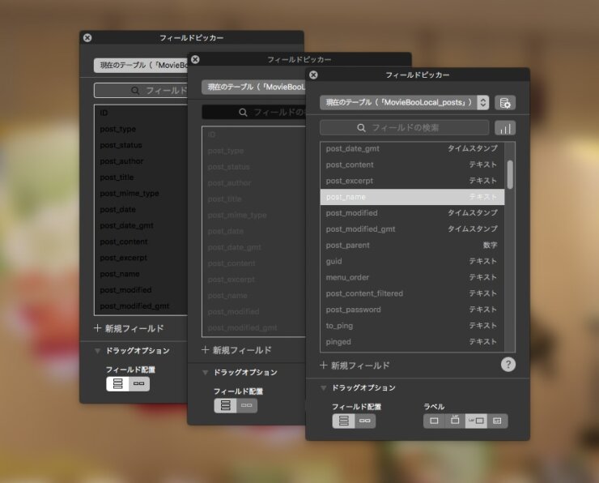Viewport: 599px width, 483px height.
Task: Select guid field row
Action: 412,261
